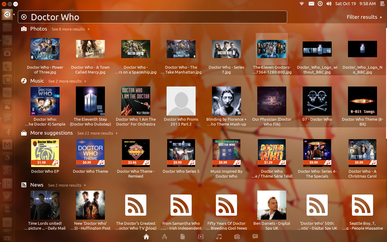
Task: Switch to the Social messages lens
Action: 255,237
